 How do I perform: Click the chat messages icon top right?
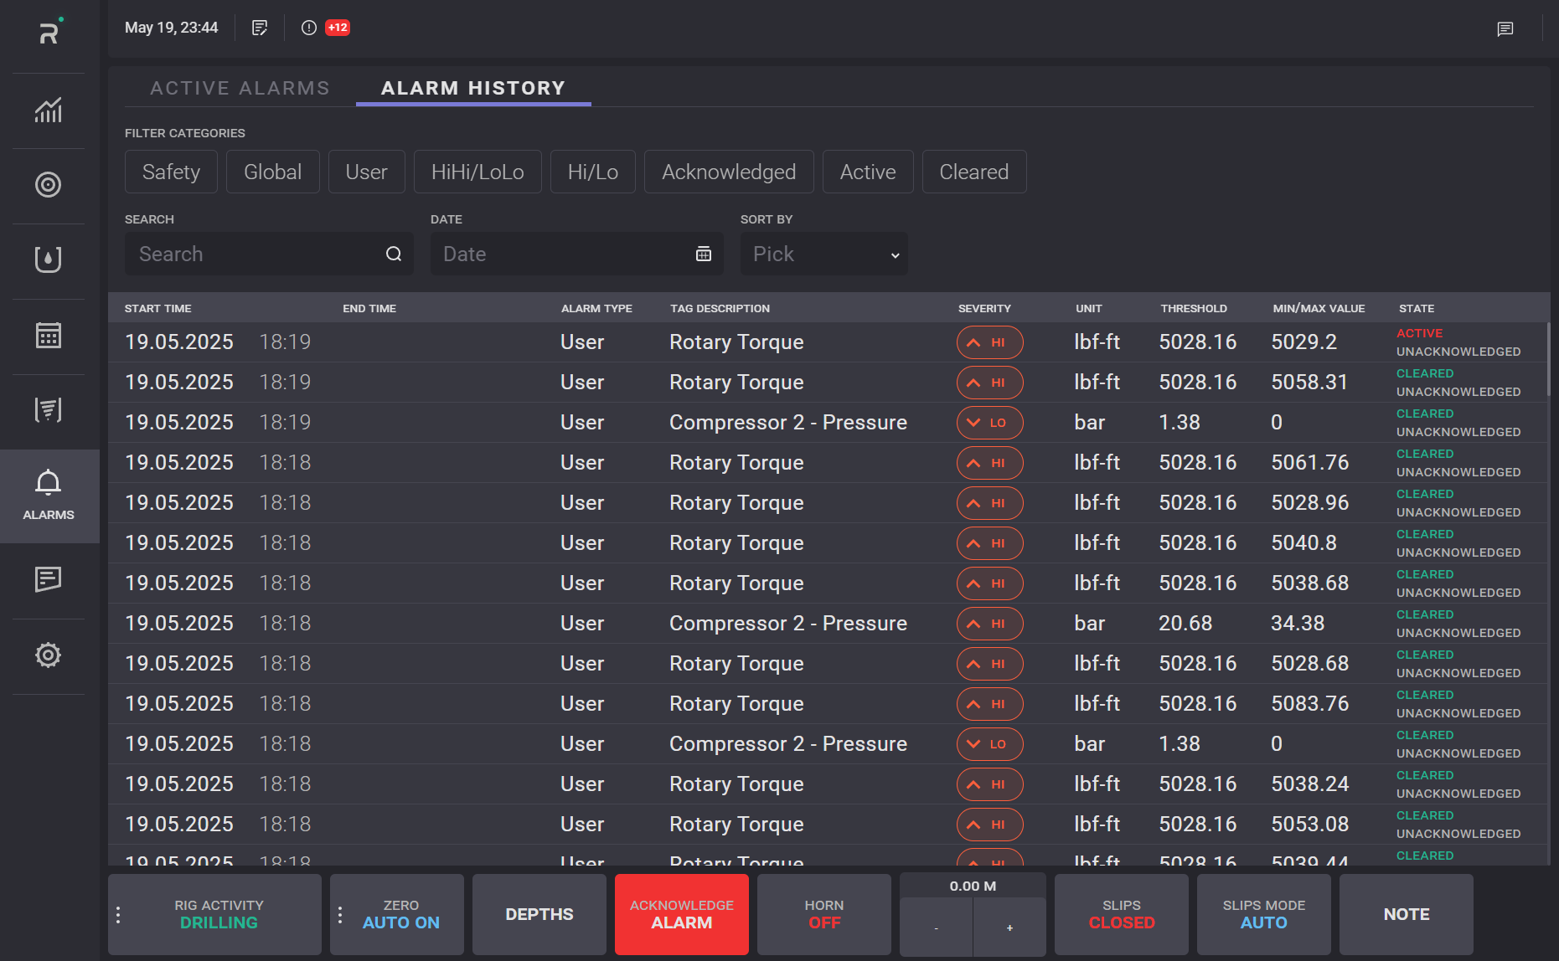click(1505, 29)
